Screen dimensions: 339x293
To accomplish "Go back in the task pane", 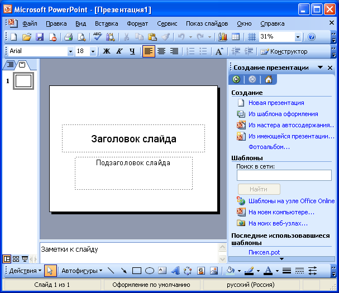I will click(x=236, y=79).
